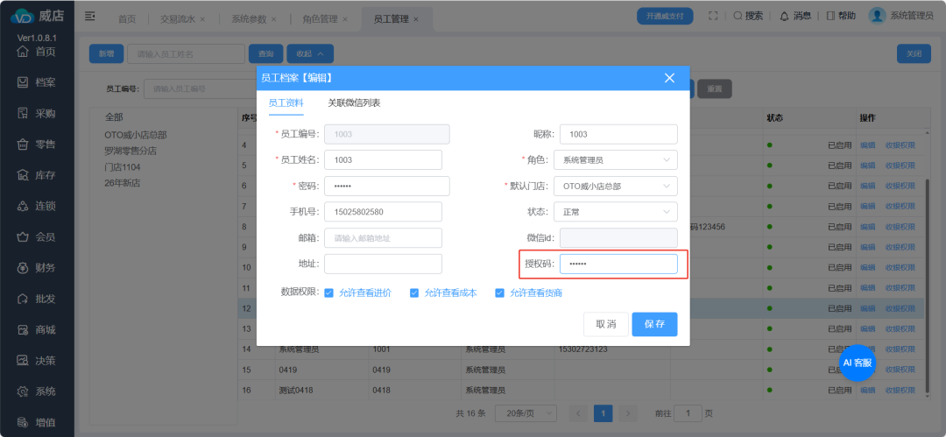The height and width of the screenshot is (437, 946).
Task: Open the 采购 purchasing sidebar icon
Action: pos(24,113)
